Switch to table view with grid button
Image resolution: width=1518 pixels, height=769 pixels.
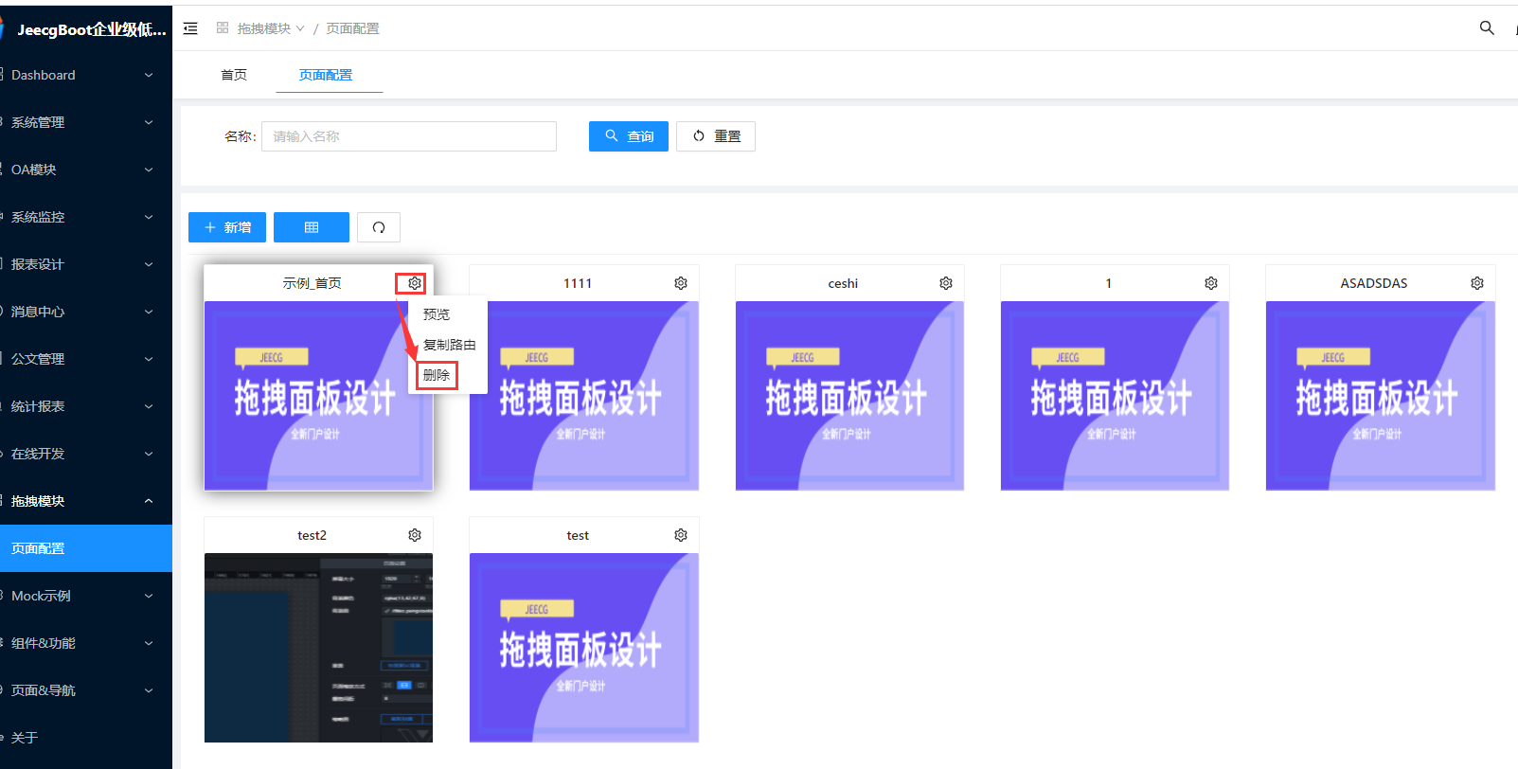(x=312, y=227)
